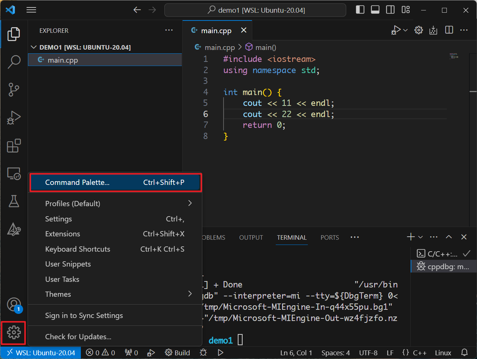477x359 pixels.
Task: Toggle the Secondary Side Bar
Action: pyautogui.click(x=390, y=10)
